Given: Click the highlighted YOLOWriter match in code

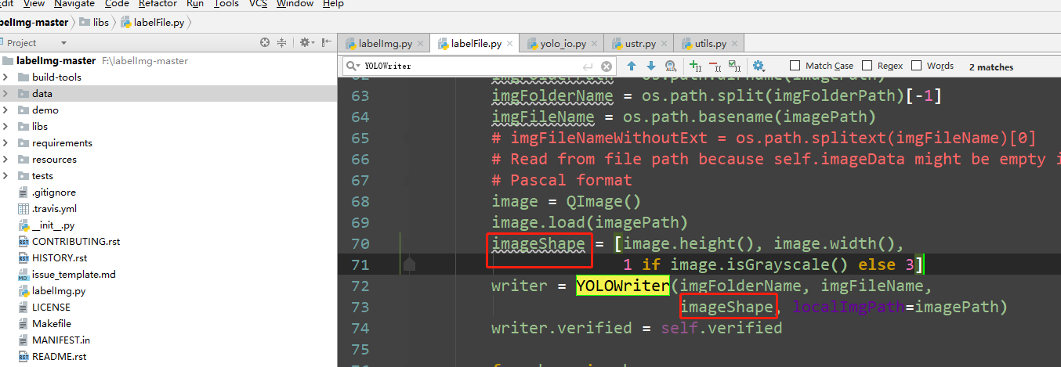Looking at the screenshot, I should 623,286.
